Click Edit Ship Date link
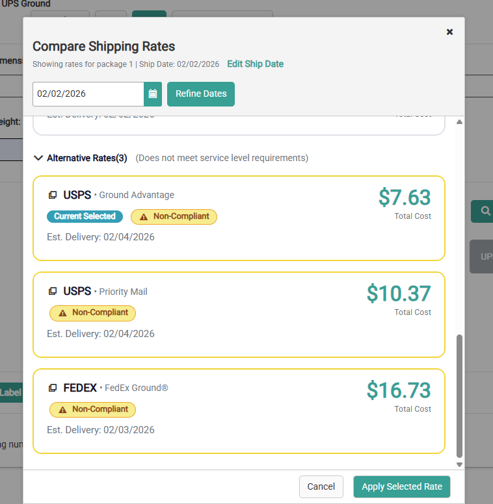 (x=255, y=64)
